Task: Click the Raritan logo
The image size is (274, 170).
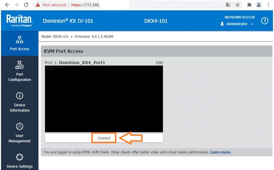Action: [x=19, y=20]
